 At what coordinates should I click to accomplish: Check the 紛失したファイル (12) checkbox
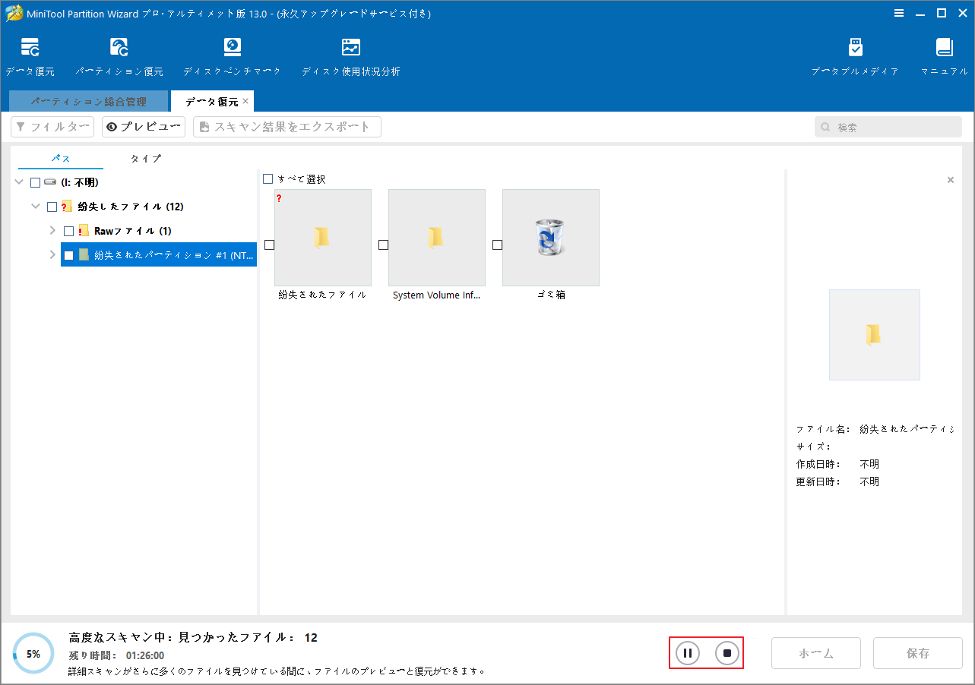[51, 206]
